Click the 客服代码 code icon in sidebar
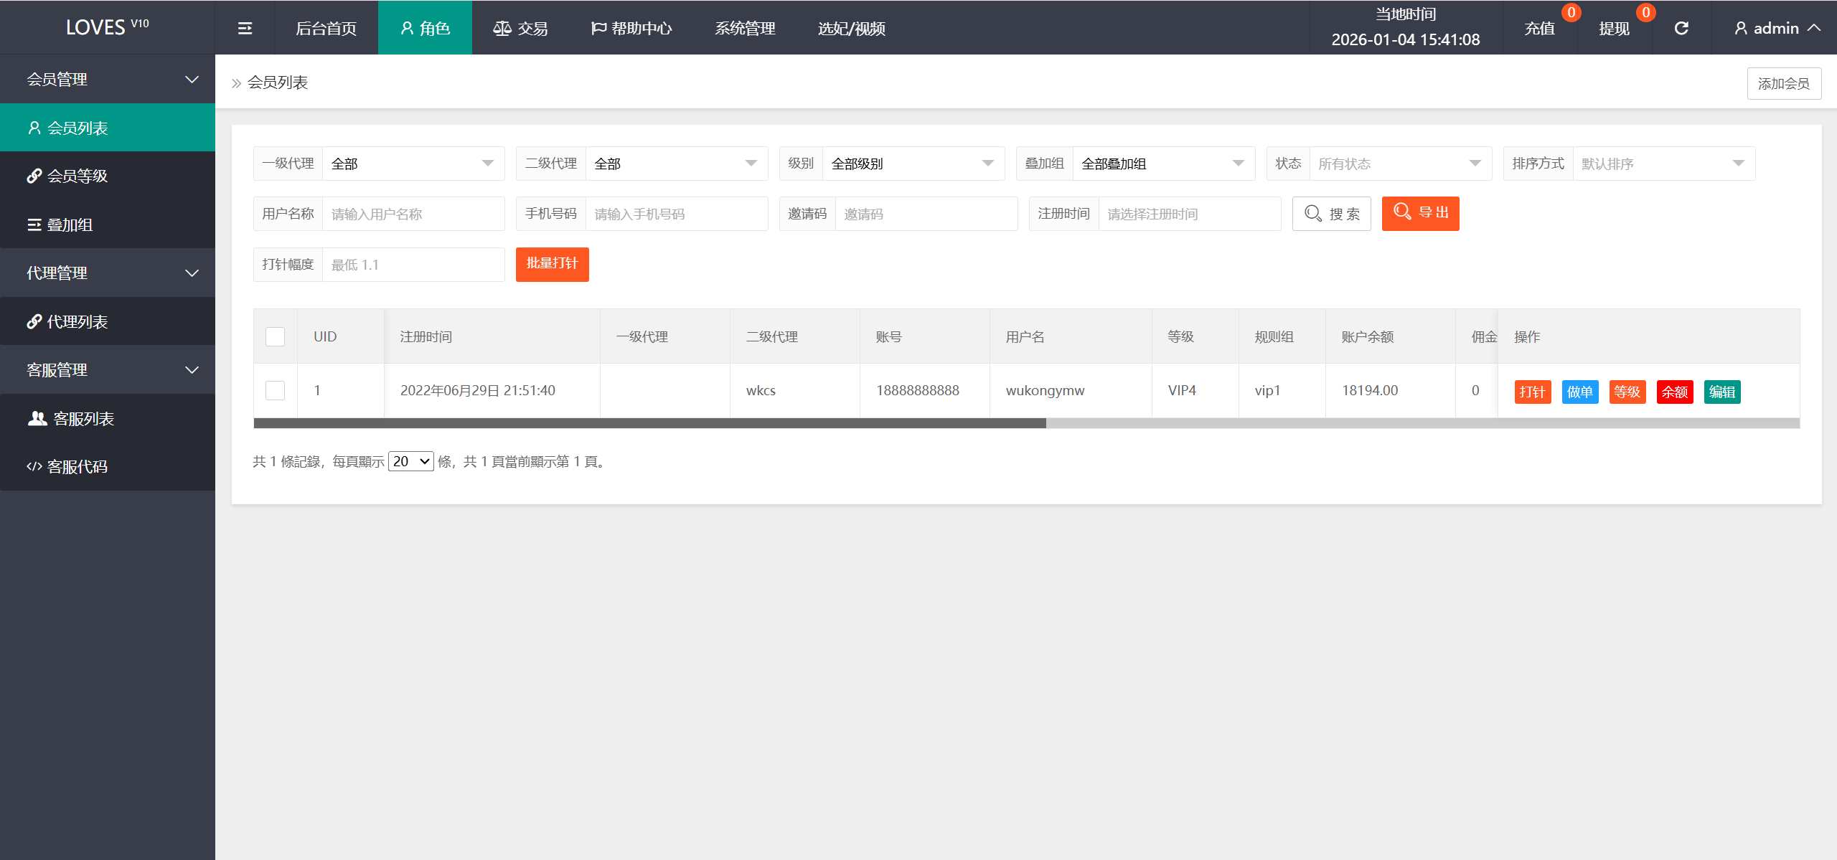This screenshot has width=1837, height=860. (33, 466)
